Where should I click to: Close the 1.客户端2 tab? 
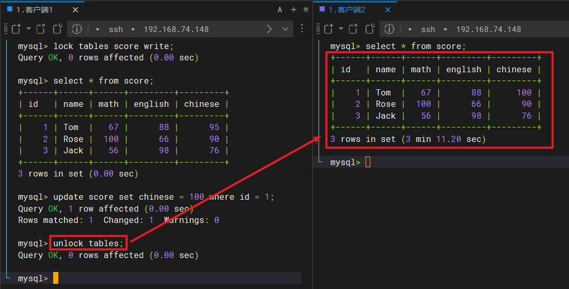388,10
